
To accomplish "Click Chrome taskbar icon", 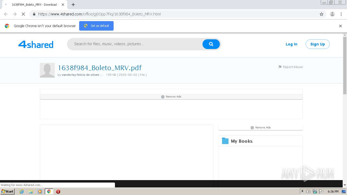I will coord(49,191).
